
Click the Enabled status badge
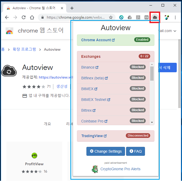click(142, 40)
